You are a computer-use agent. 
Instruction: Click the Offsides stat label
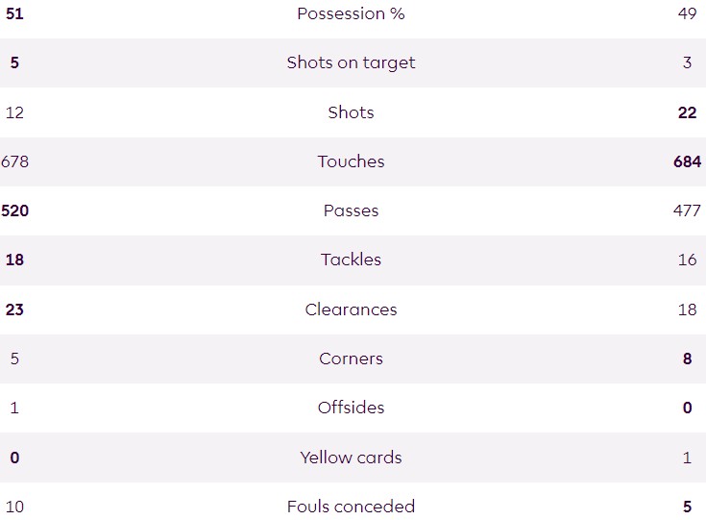pos(351,408)
